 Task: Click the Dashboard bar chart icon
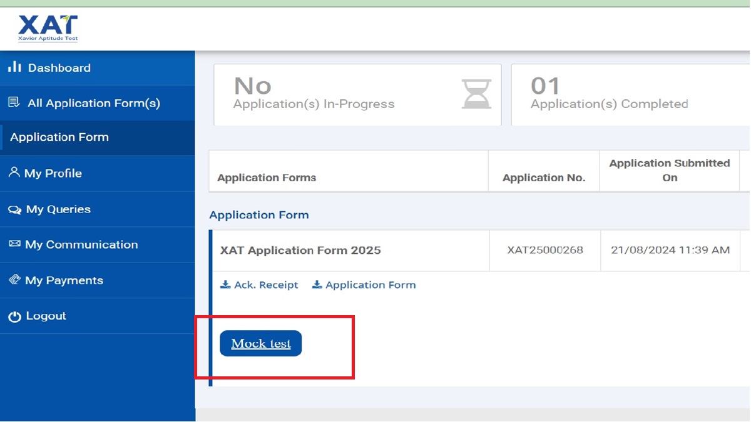[x=14, y=68]
